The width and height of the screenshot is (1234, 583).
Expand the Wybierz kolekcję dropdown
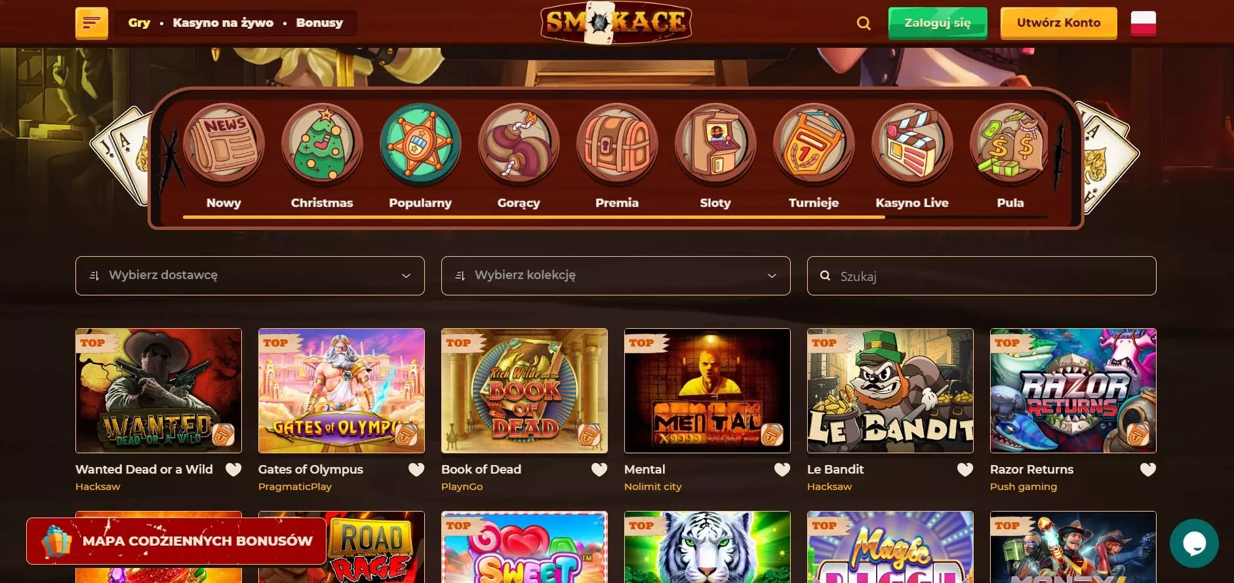(x=616, y=276)
